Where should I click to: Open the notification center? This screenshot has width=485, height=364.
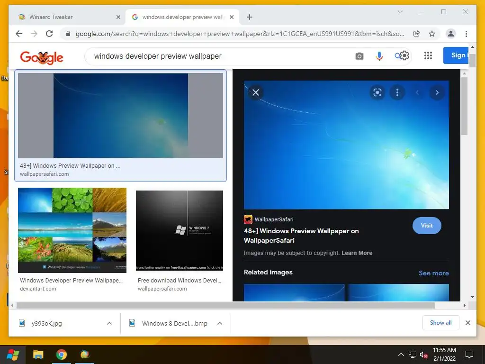pos(469,355)
